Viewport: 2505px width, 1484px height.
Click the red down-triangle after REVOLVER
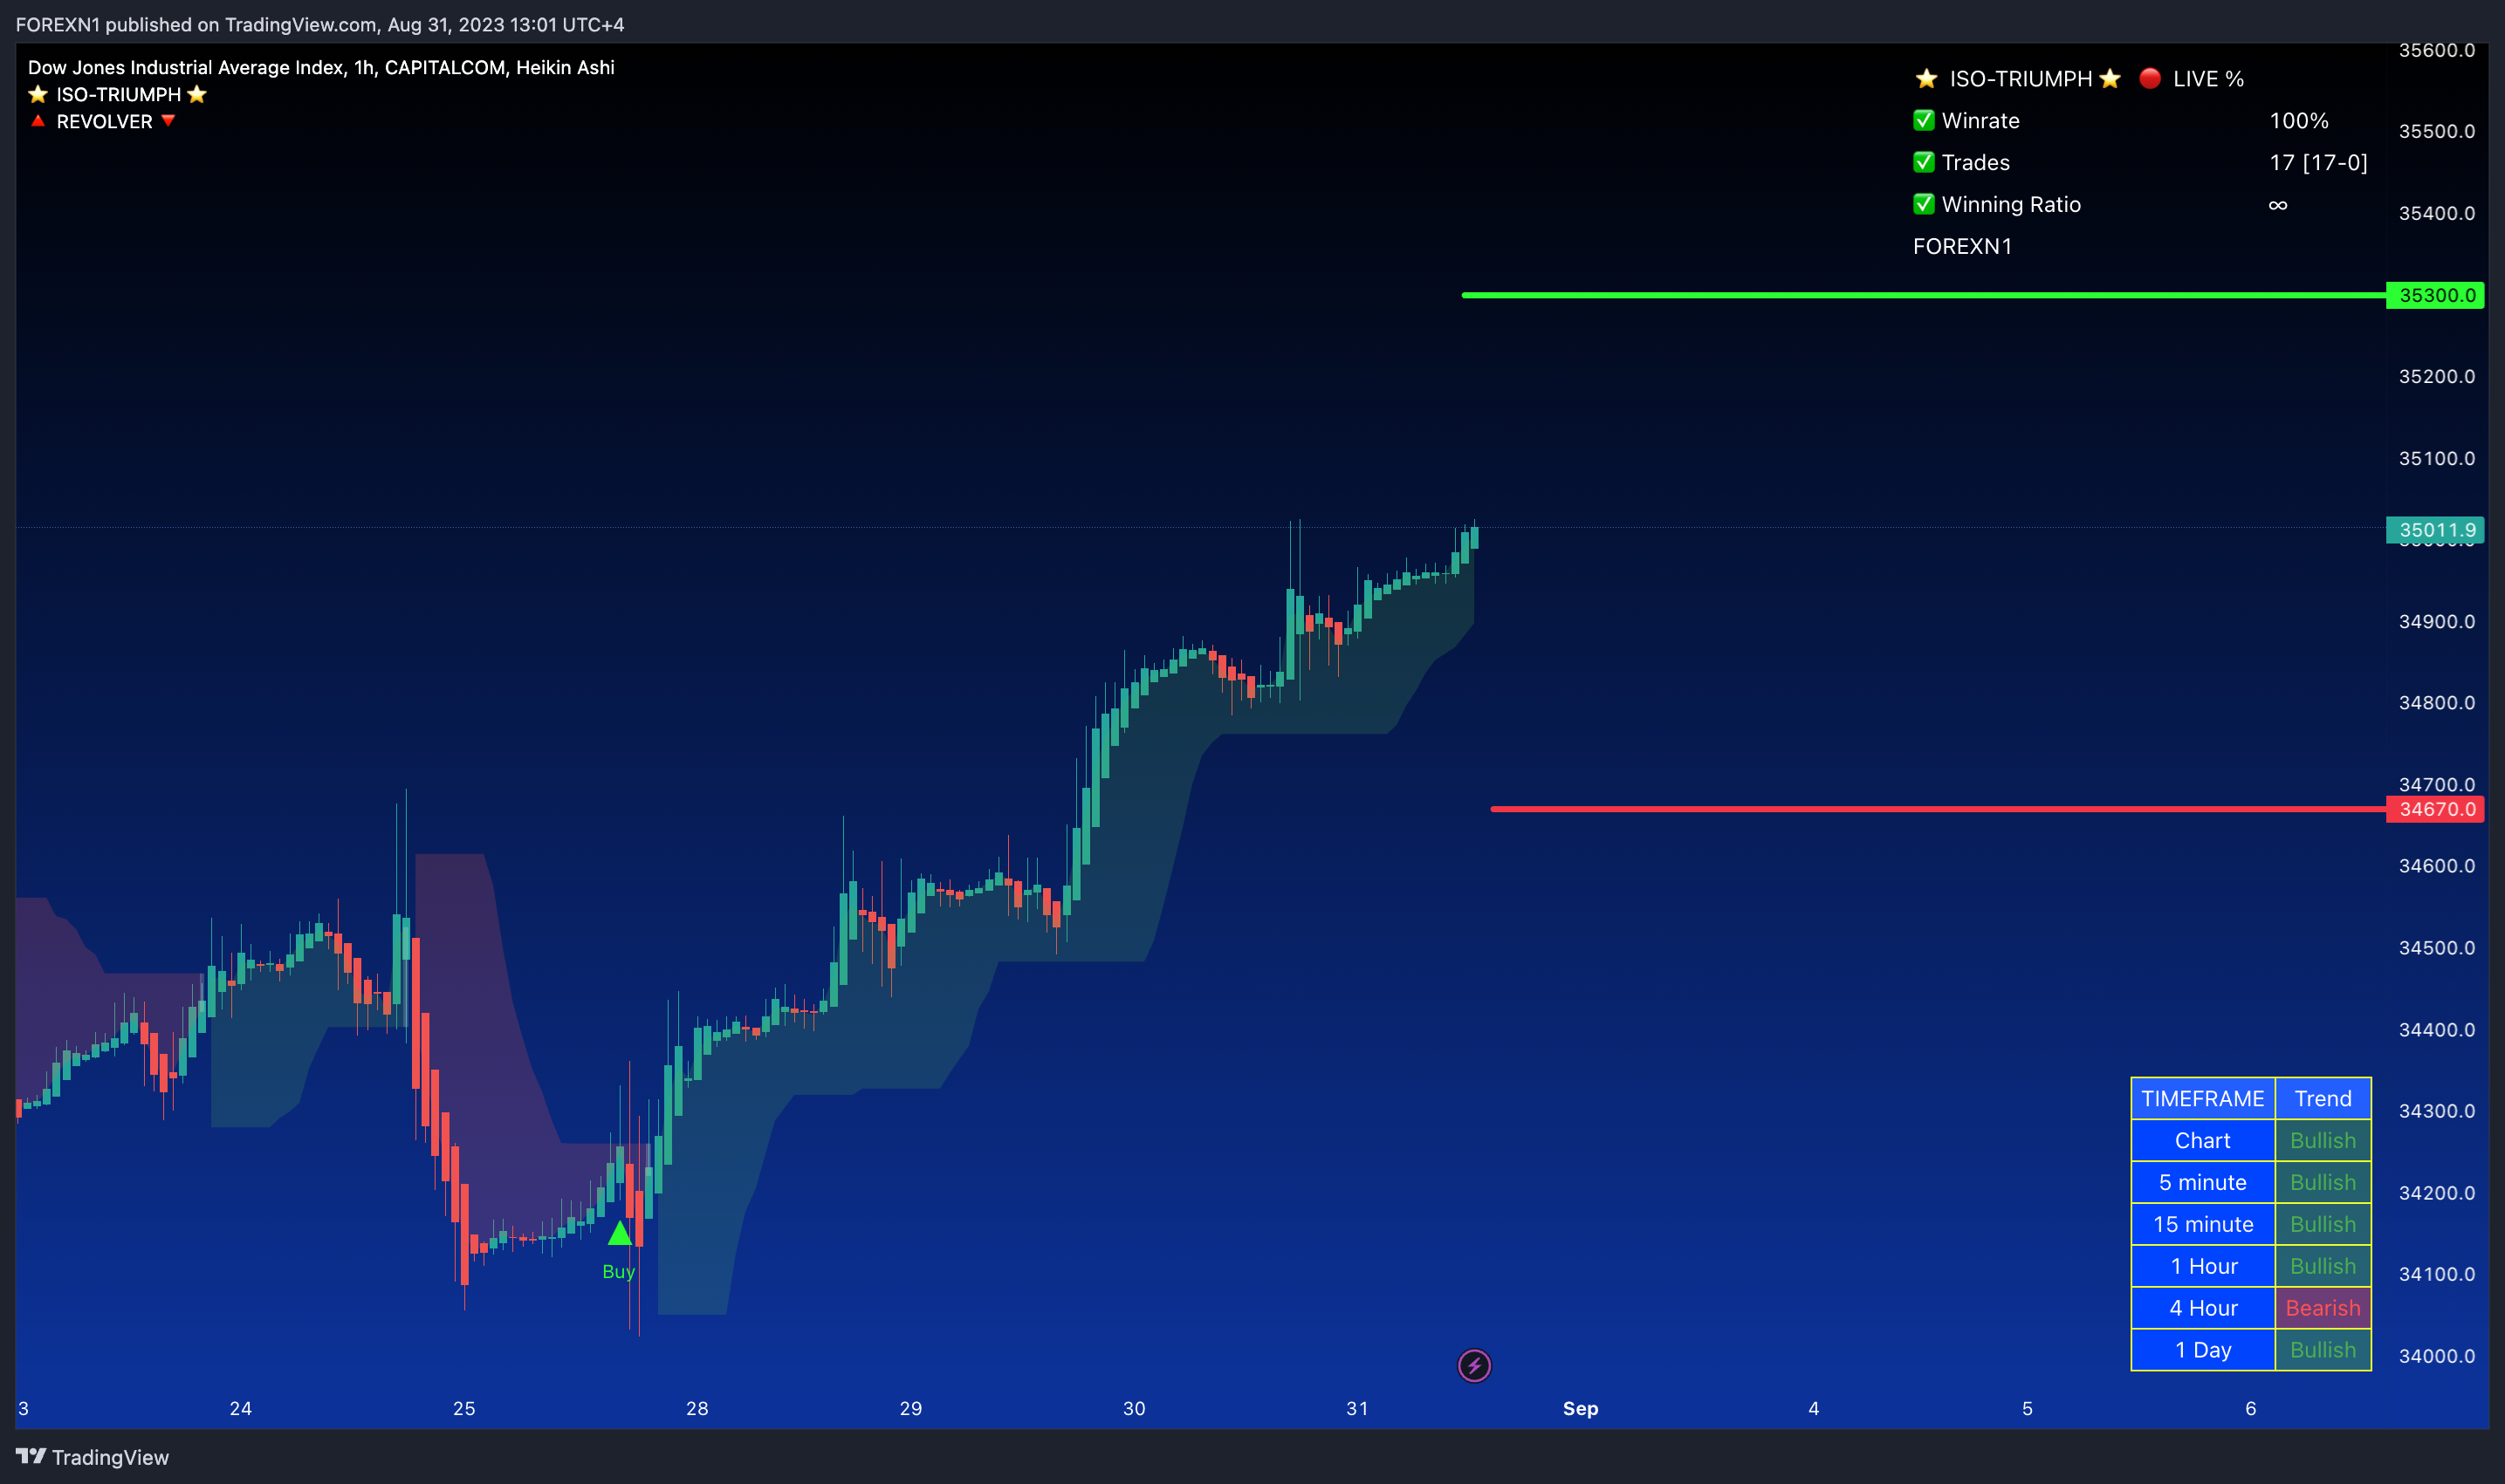(168, 121)
